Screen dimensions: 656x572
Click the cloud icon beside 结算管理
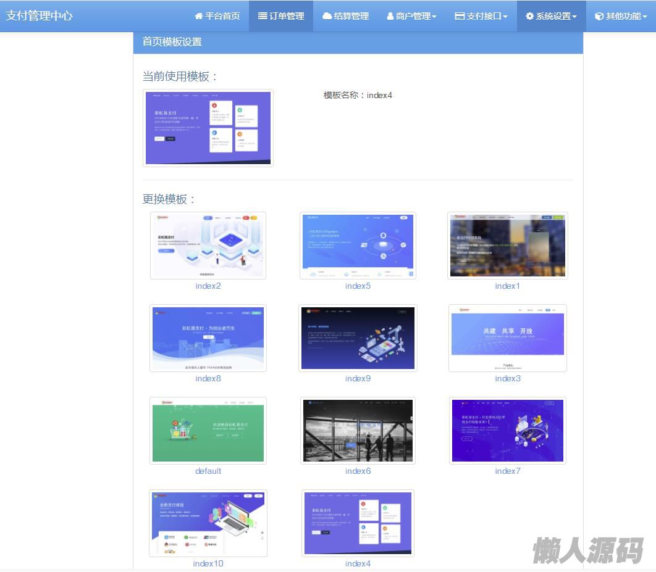pyautogui.click(x=327, y=16)
